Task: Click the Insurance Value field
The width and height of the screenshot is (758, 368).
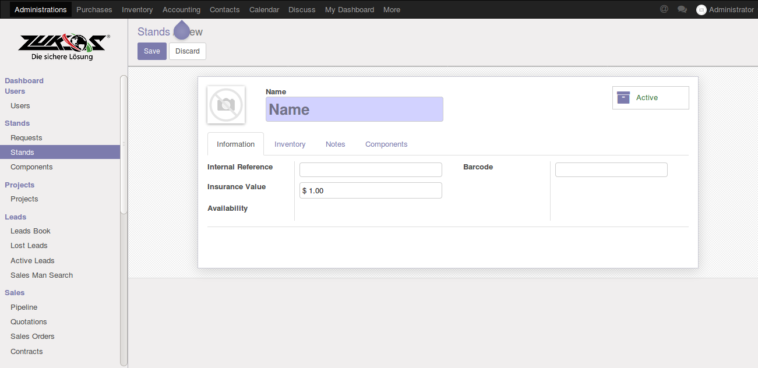Action: pyautogui.click(x=371, y=190)
